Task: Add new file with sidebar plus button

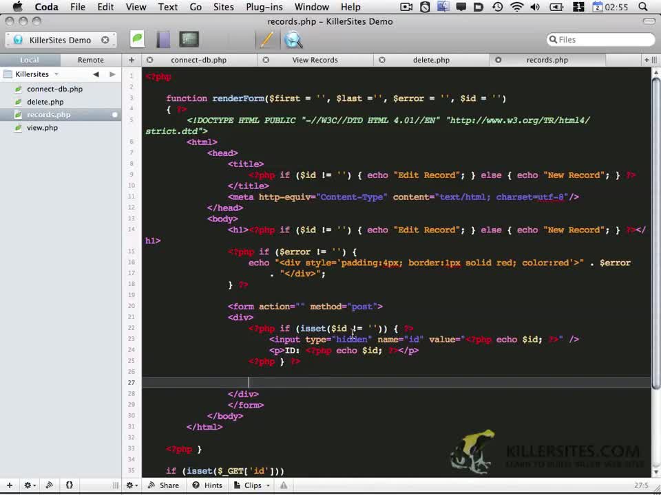Action: (10, 485)
